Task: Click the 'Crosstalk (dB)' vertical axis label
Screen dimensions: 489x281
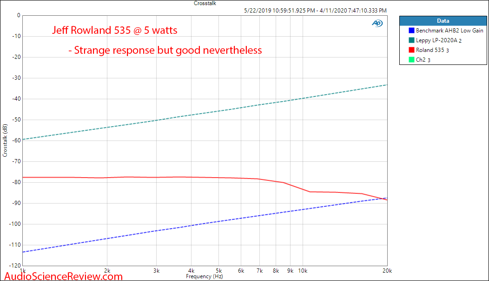Action: [x=5, y=140]
